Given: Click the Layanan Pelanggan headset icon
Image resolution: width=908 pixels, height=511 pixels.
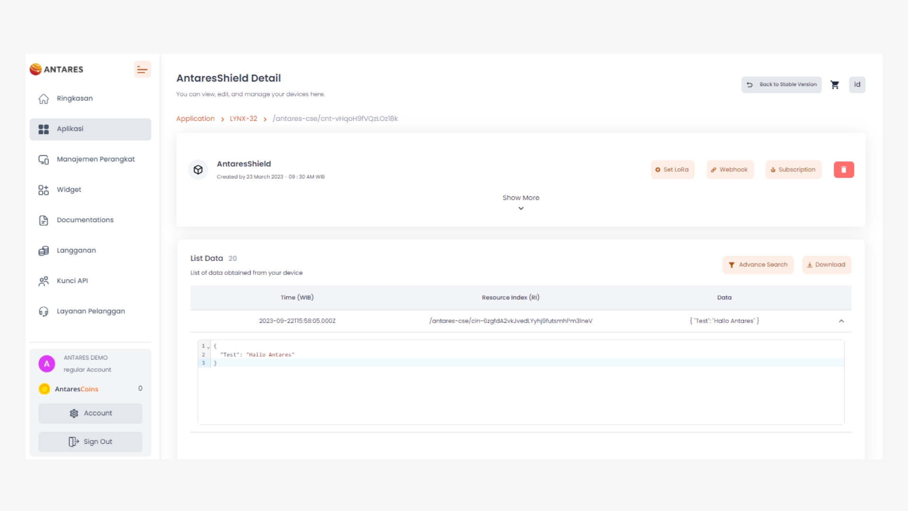Looking at the screenshot, I should (44, 311).
